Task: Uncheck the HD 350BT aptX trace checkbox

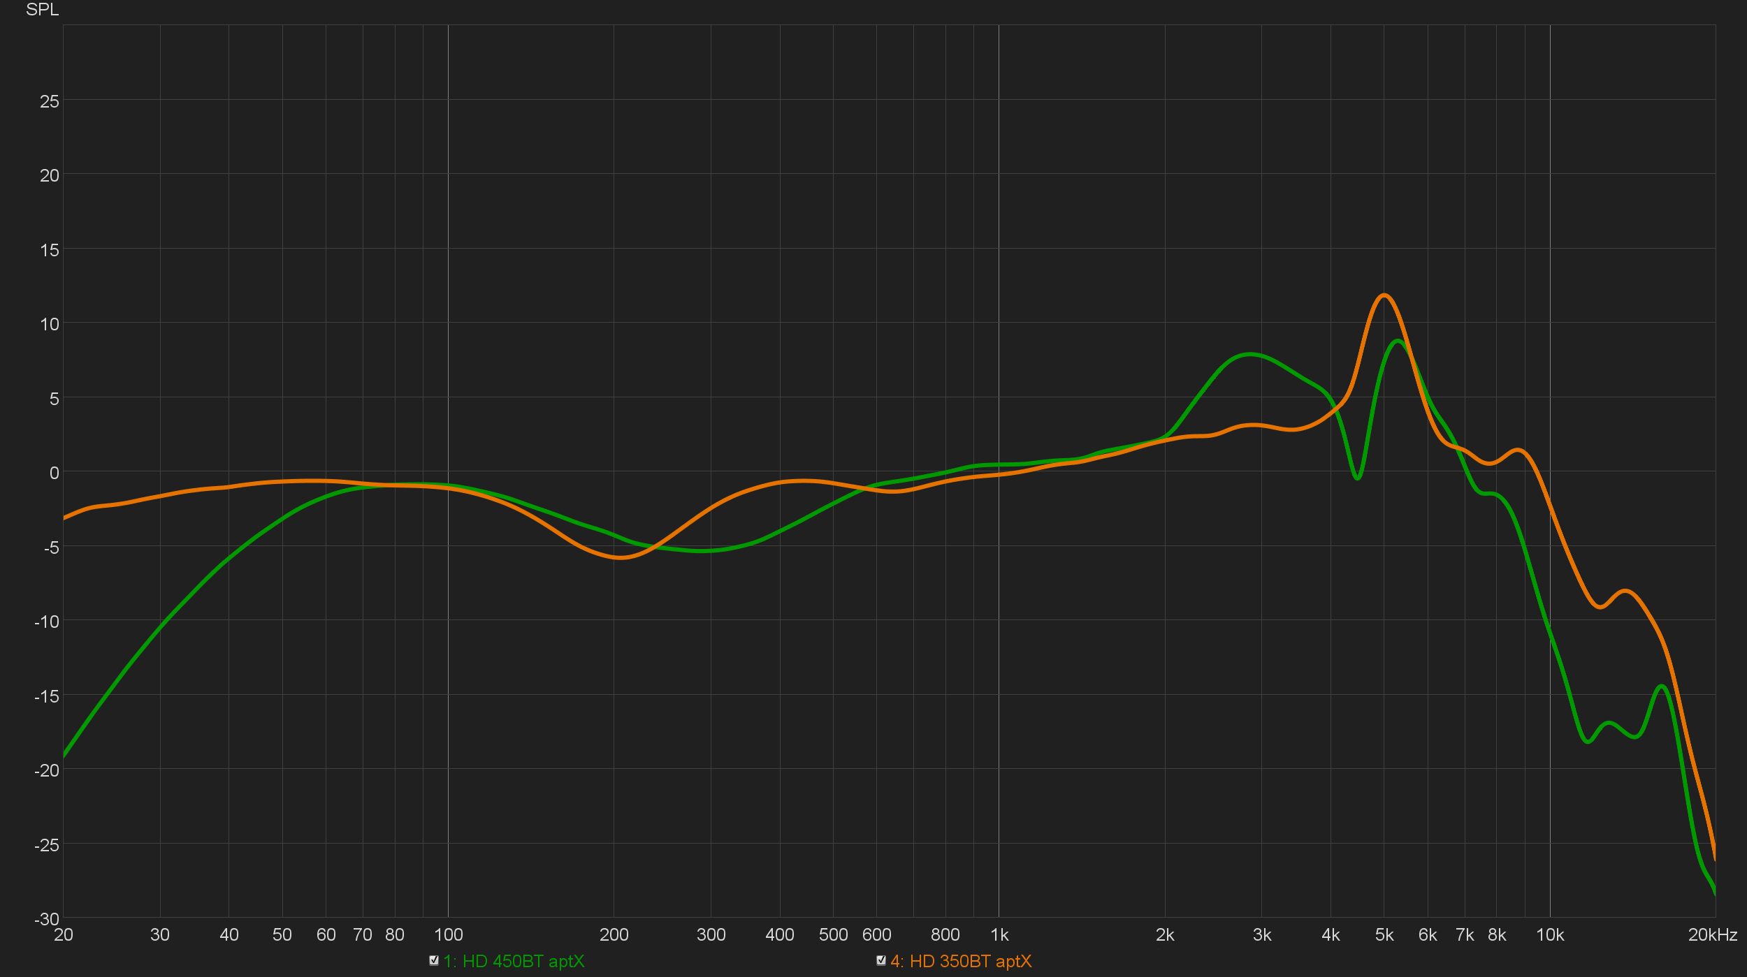Action: tap(881, 960)
